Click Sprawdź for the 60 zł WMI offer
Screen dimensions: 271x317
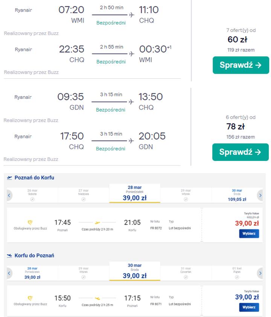[x=241, y=65]
